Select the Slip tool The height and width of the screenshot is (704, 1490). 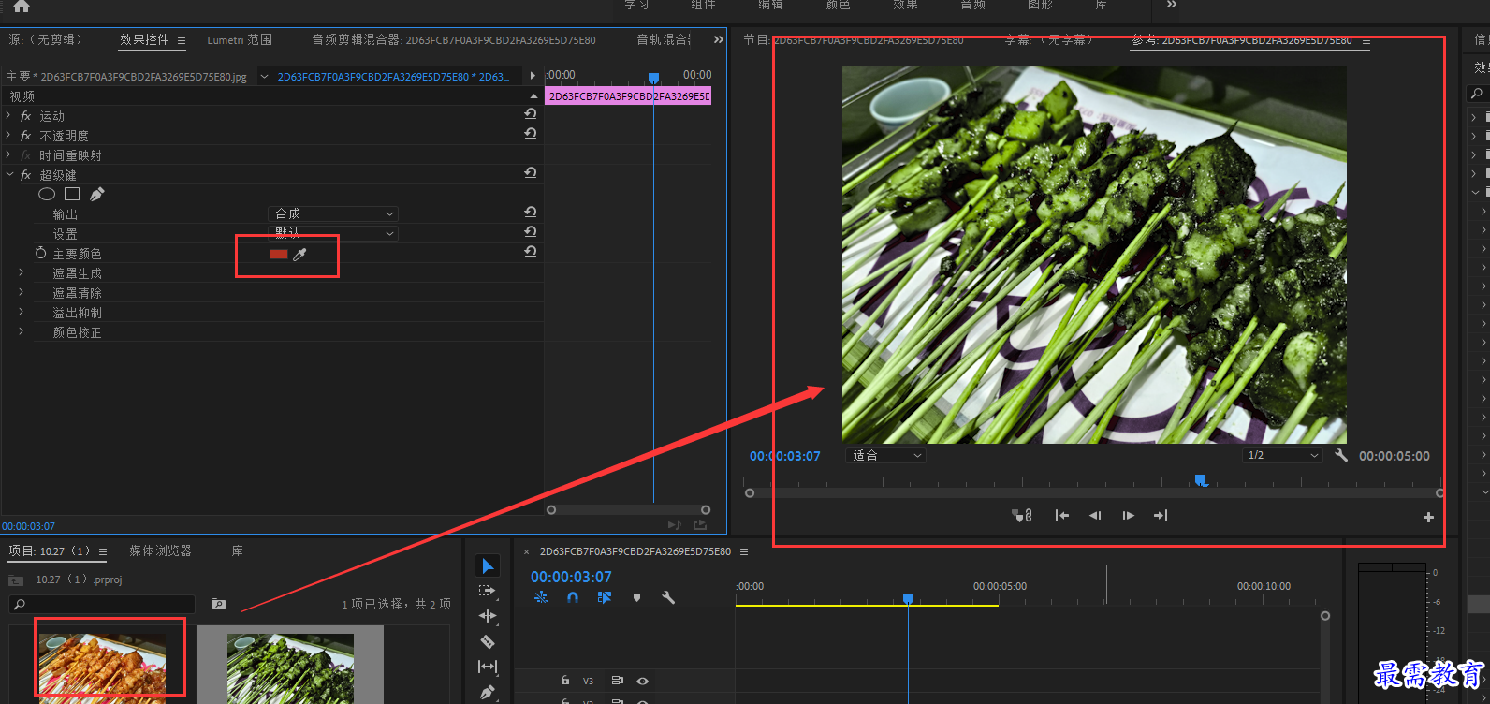pyautogui.click(x=488, y=667)
